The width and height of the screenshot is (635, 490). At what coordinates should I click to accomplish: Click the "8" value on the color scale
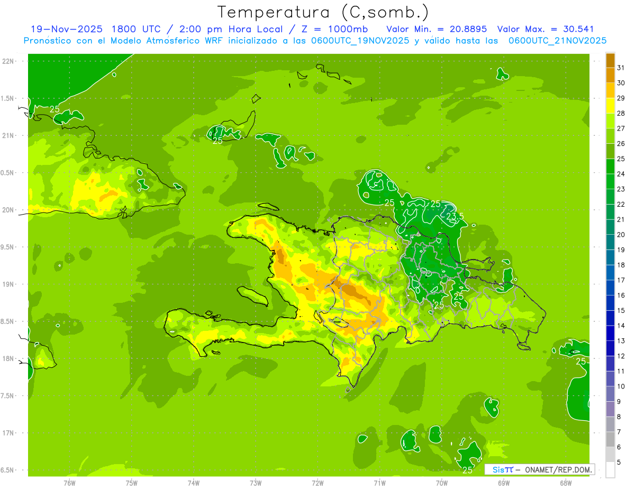coord(619,417)
